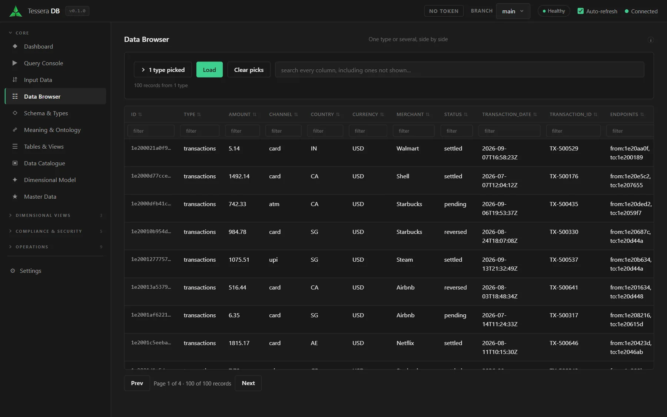Sort by MERCHANT column arrows
Viewport: 667px width, 417px height.
click(428, 115)
